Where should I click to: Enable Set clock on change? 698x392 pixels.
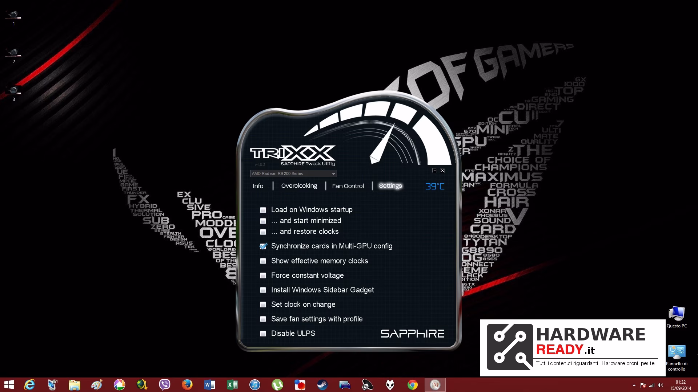[x=263, y=305]
